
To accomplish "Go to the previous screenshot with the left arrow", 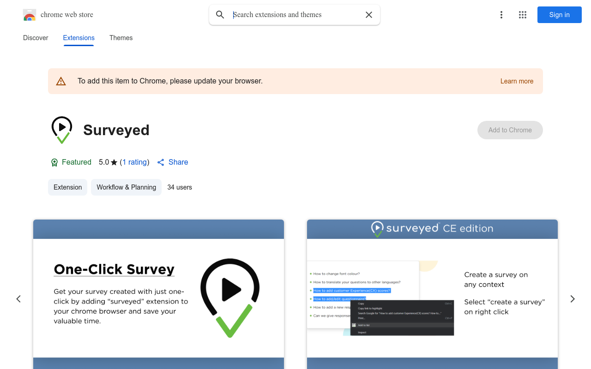I will point(18,299).
